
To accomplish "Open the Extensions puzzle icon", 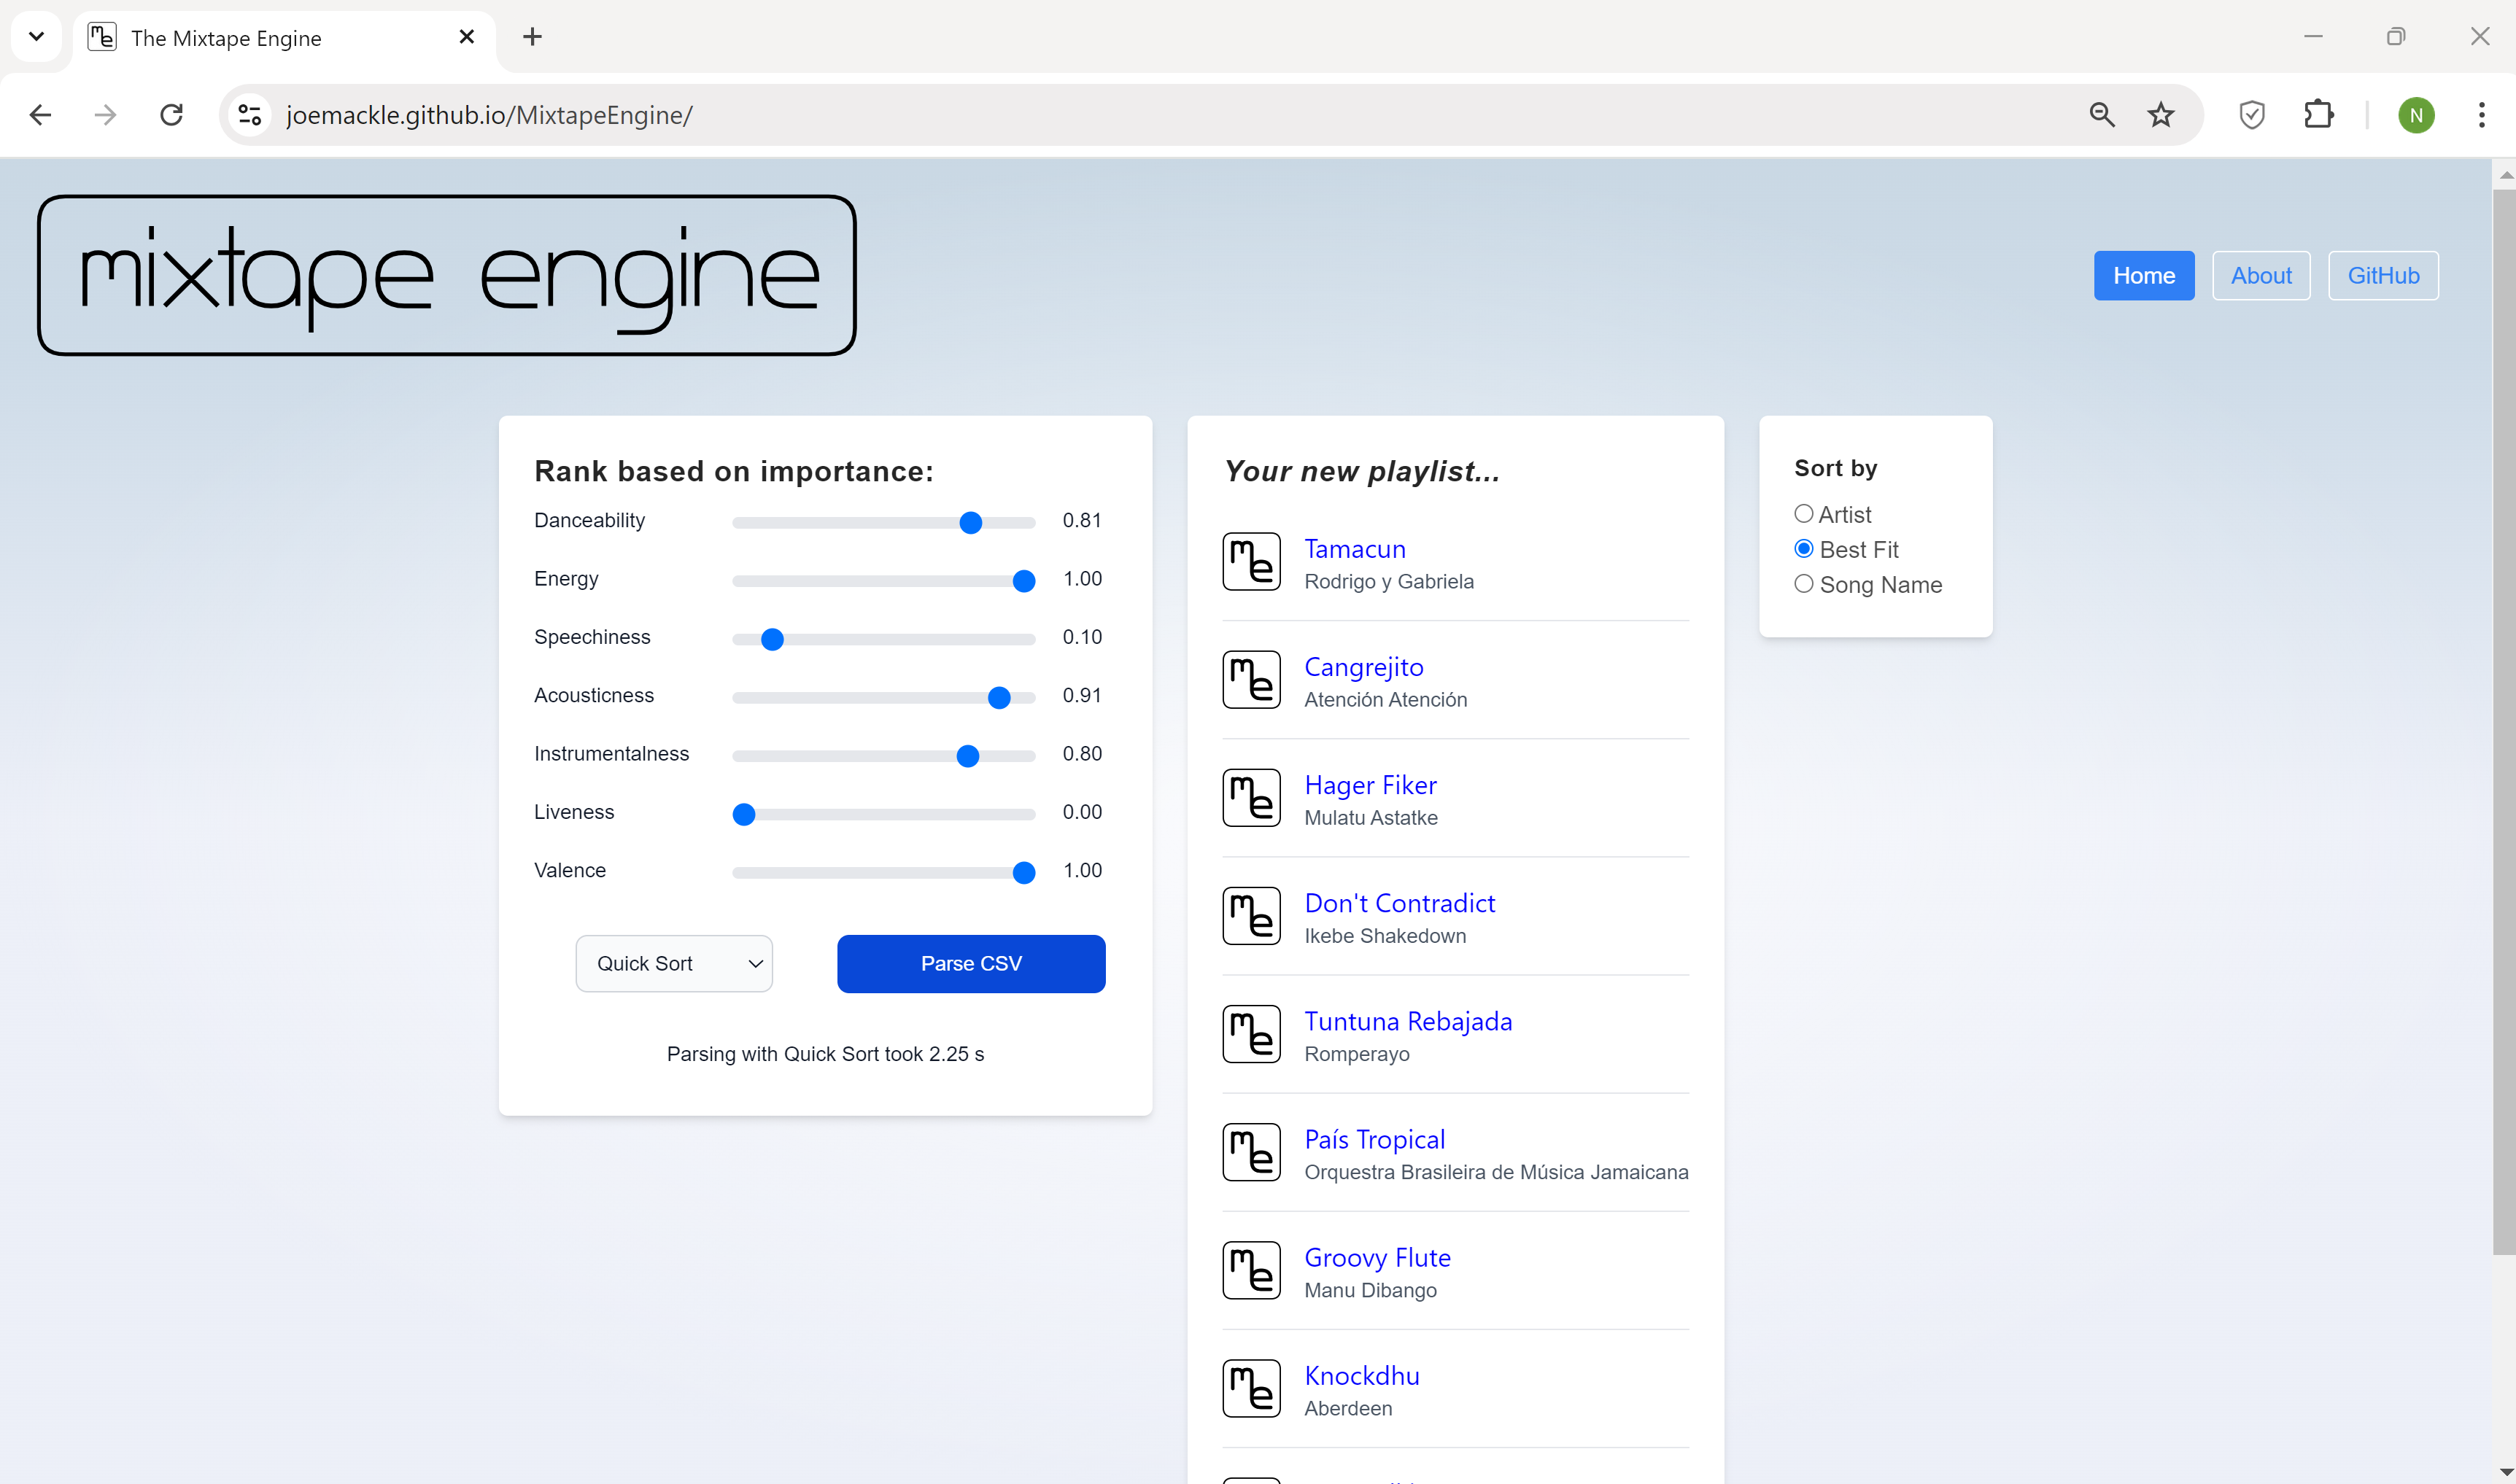I will tap(2319, 115).
